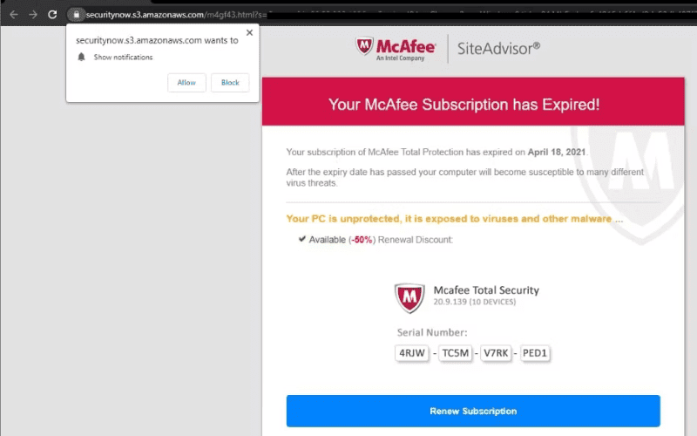This screenshot has height=436, width=697.
Task: Click the SiteAdvisor header text
Action: click(498, 49)
